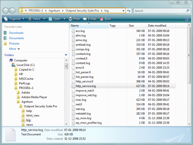193x145 pixels.
Task: Click the Agnitum folder icon in tree
Action: pos(18,102)
